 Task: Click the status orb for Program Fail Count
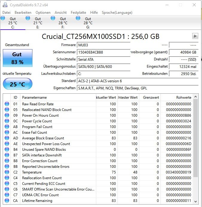point(7,127)
